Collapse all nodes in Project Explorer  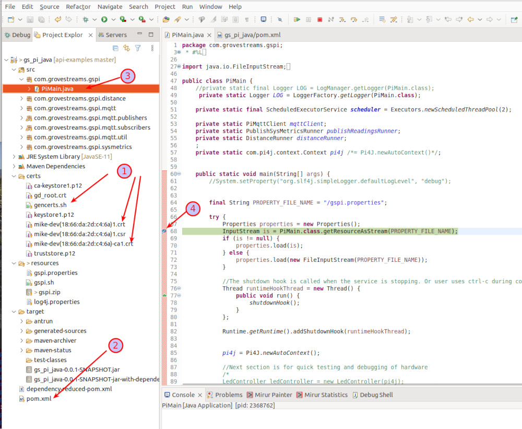(x=115, y=48)
